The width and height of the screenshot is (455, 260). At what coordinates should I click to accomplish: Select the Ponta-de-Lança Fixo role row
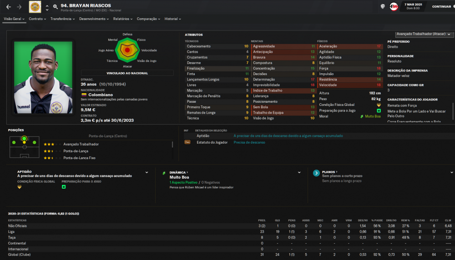pos(107,158)
